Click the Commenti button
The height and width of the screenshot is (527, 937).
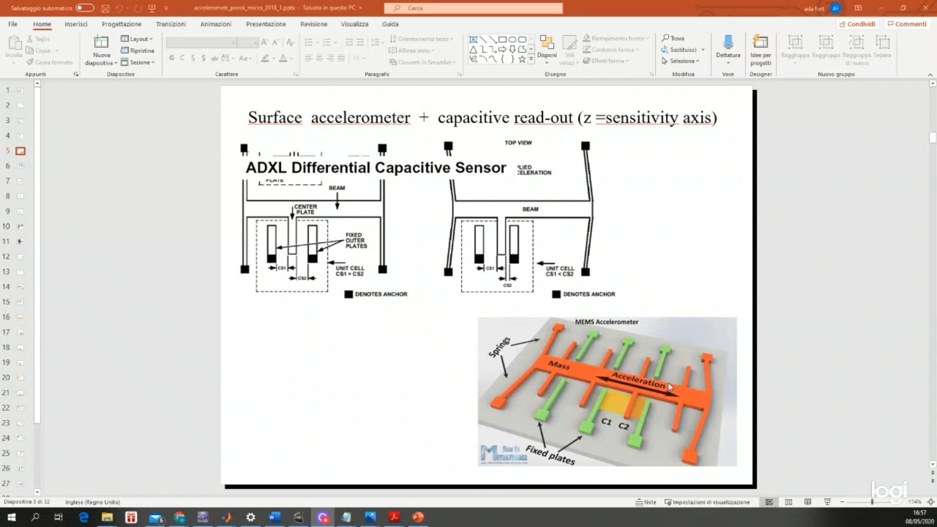pos(907,24)
